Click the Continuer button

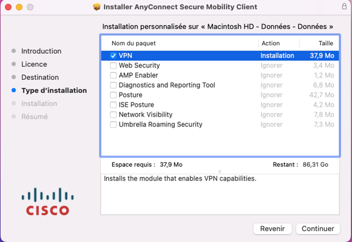[318, 229]
